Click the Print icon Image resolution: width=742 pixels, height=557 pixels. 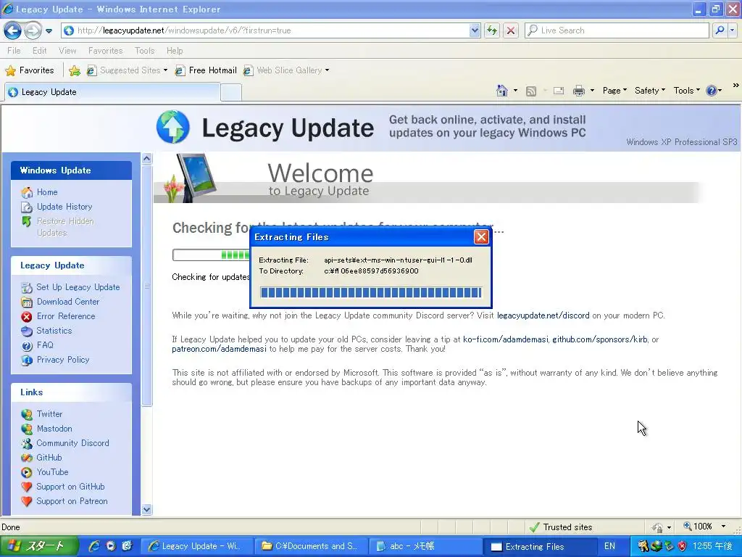[x=578, y=91]
